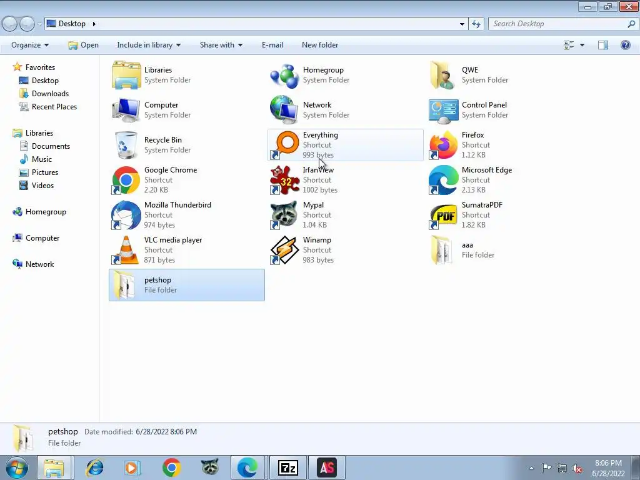Open Pictures library in sidebar
The image size is (640, 480).
(x=45, y=172)
